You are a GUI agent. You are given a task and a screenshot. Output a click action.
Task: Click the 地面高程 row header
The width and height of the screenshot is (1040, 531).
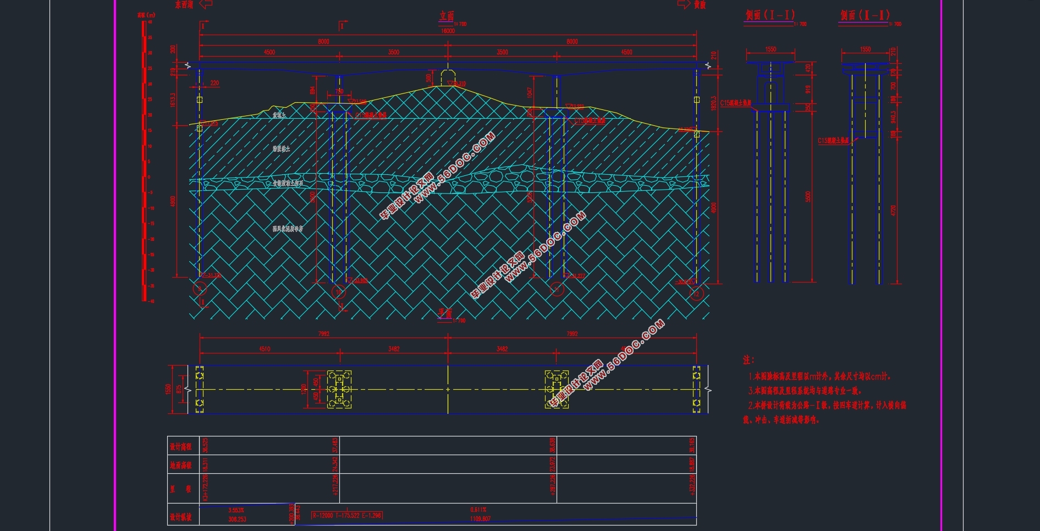180,466
